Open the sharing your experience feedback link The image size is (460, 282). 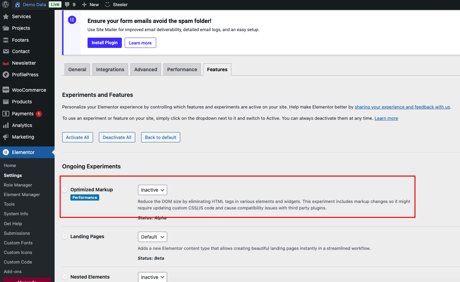(x=402, y=107)
